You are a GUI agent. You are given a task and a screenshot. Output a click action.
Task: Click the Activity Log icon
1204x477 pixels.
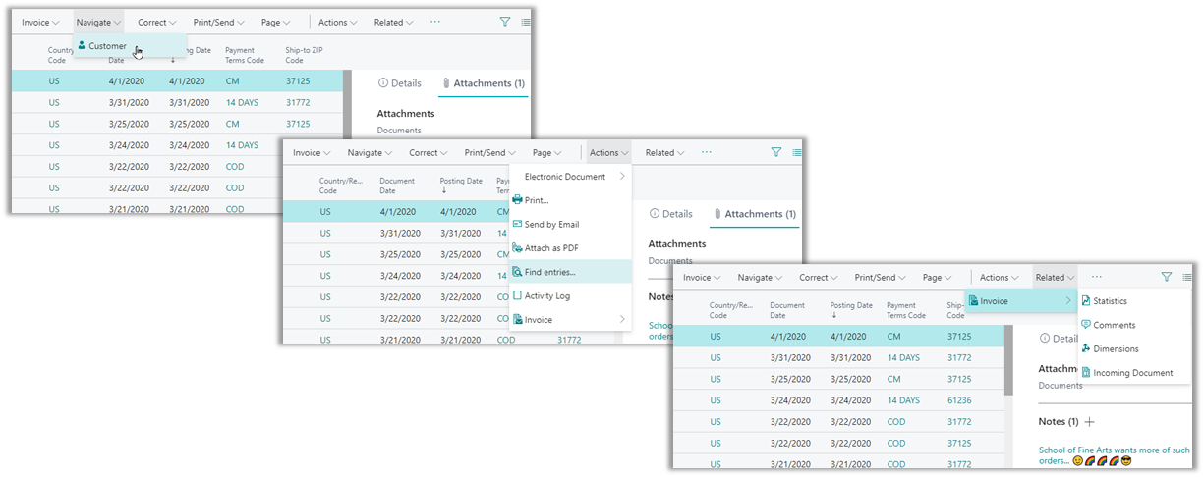517,295
